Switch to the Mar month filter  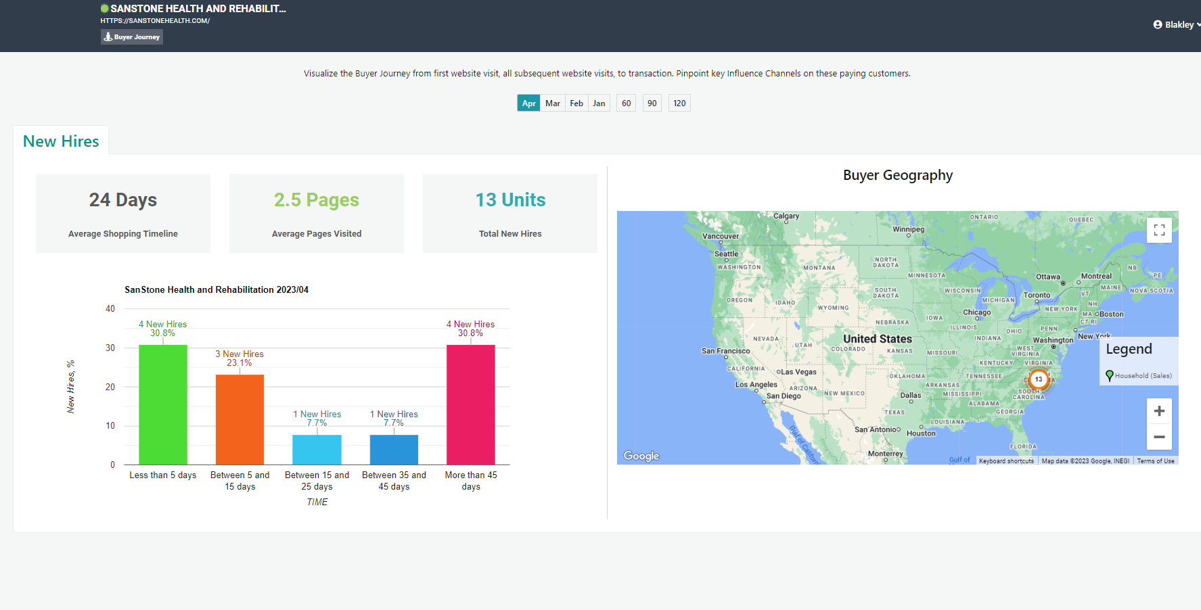coord(553,103)
